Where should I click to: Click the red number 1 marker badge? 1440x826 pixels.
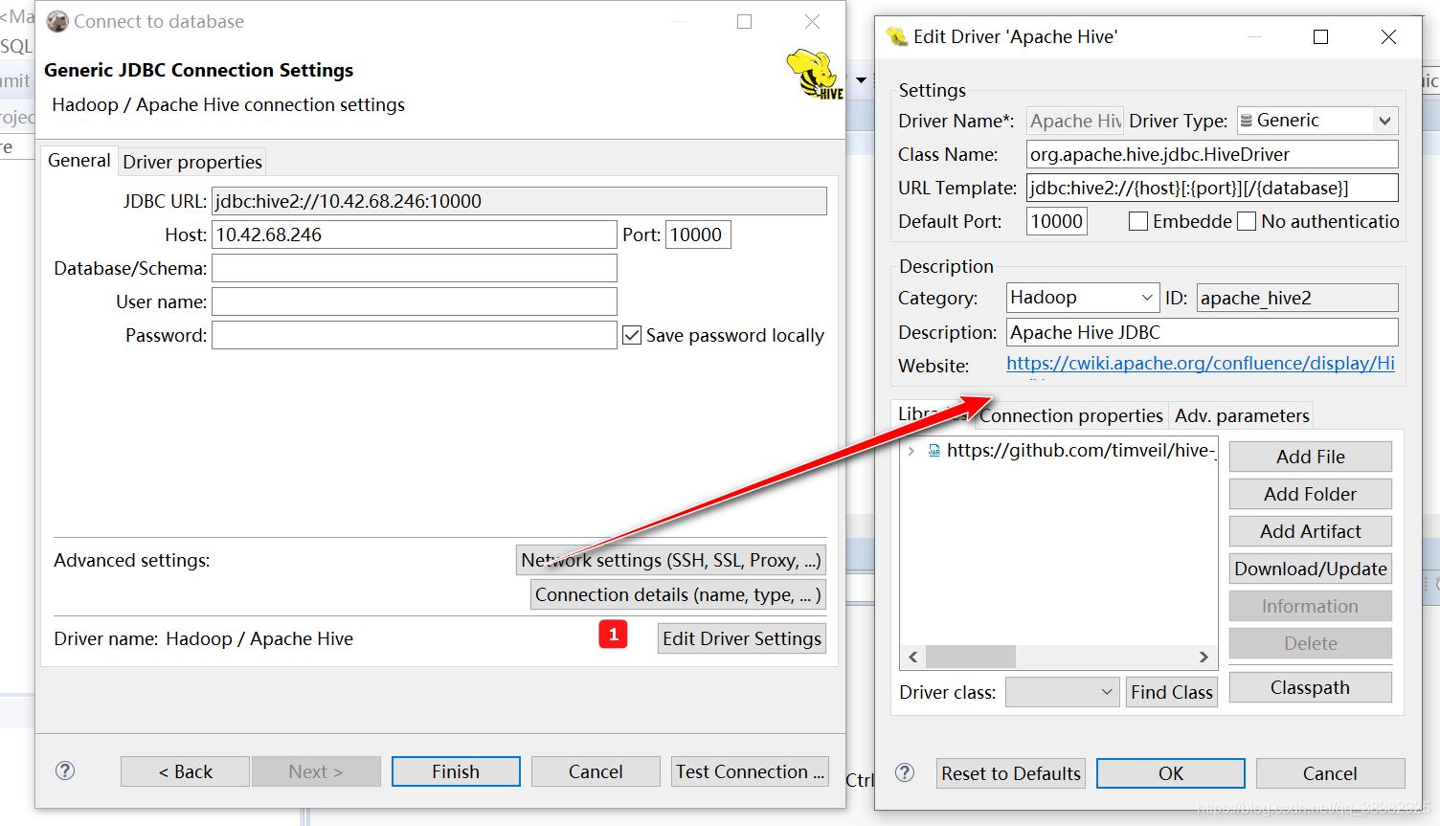point(613,635)
